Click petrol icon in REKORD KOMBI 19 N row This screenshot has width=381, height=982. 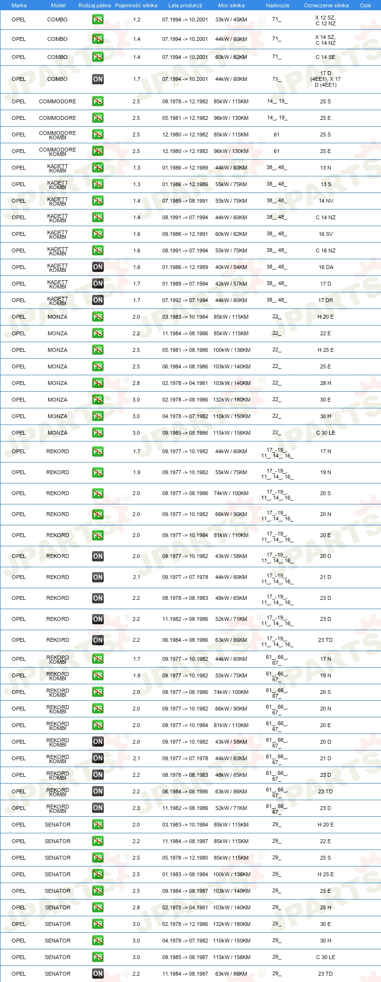[98, 675]
